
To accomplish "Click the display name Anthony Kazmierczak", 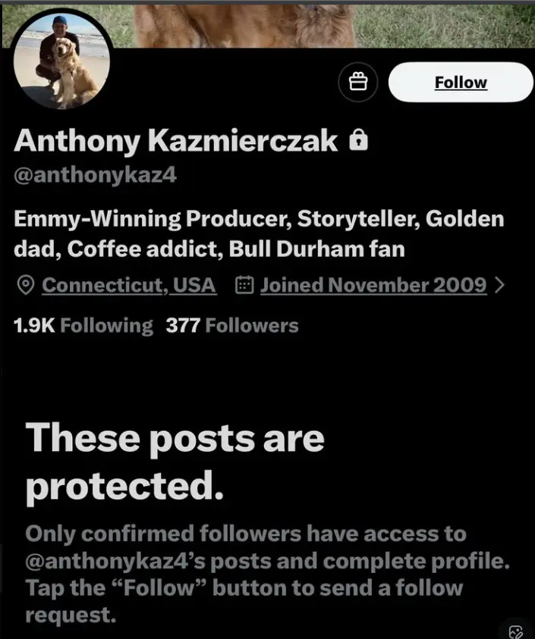I will click(176, 140).
